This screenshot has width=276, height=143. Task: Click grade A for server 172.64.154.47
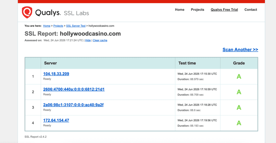pos(239,123)
